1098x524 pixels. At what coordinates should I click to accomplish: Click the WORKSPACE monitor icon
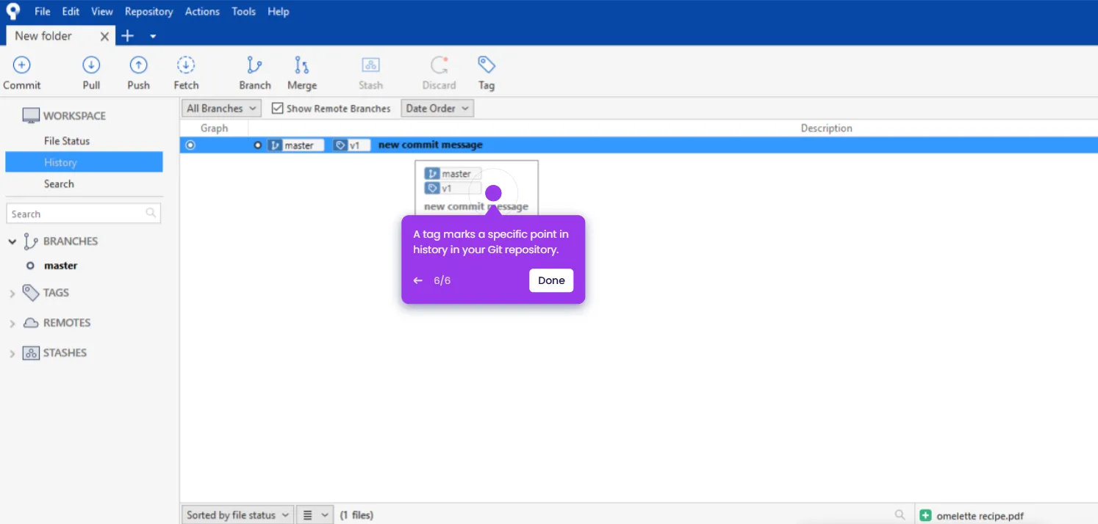pos(31,116)
